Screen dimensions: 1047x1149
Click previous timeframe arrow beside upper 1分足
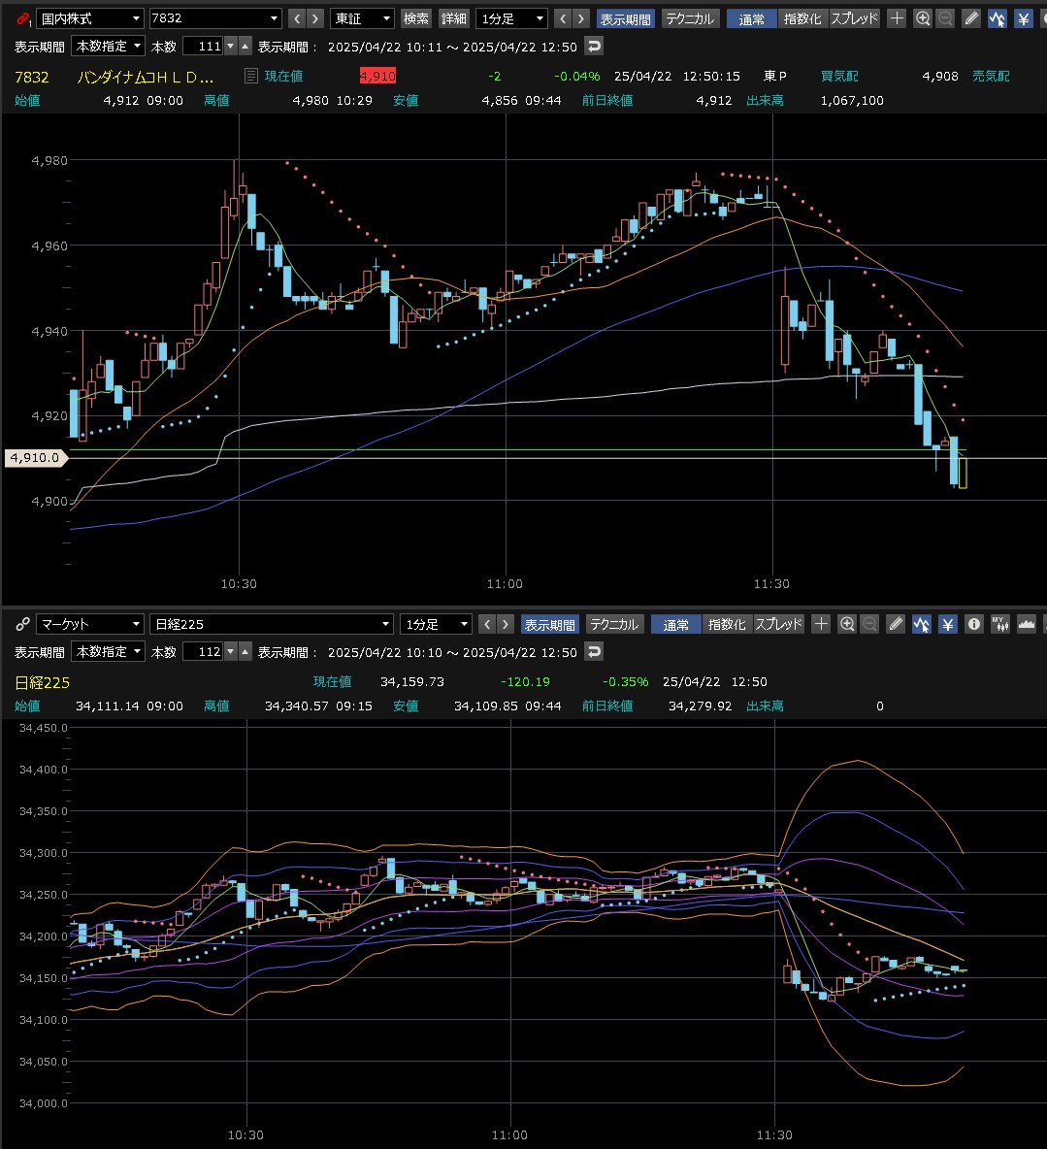(x=563, y=18)
